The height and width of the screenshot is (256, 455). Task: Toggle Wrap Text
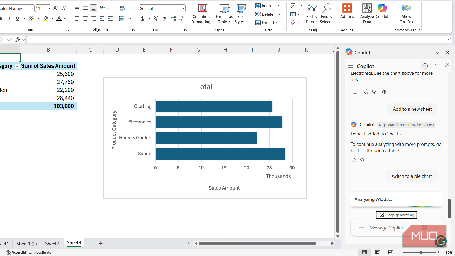(122, 8)
